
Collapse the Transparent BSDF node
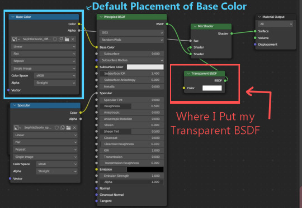188,74
